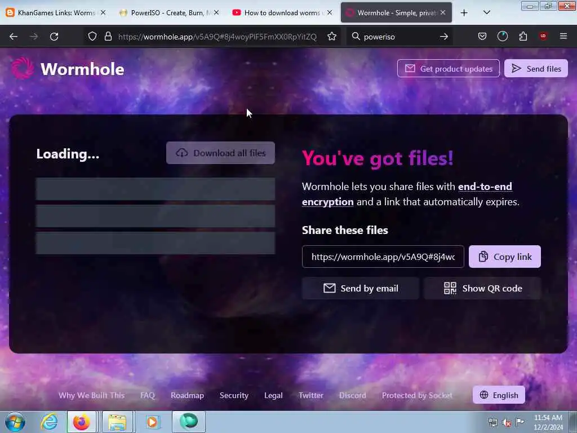Image resolution: width=577 pixels, height=433 pixels.
Task: Open the Pocket save icon
Action: [482, 36]
